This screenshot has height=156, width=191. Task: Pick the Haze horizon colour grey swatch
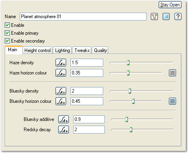172,73
